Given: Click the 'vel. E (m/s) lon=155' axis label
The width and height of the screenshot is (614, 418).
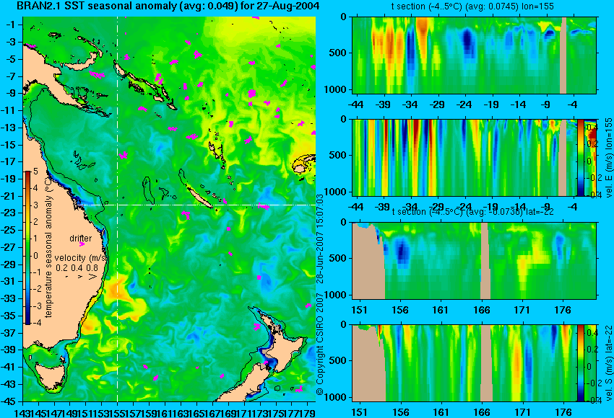Looking at the screenshot, I should click(x=609, y=157).
